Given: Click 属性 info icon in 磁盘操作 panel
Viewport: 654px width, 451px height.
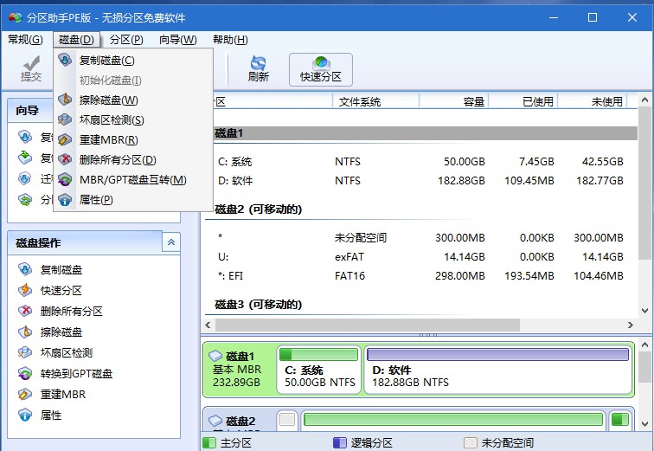Looking at the screenshot, I should click(25, 416).
